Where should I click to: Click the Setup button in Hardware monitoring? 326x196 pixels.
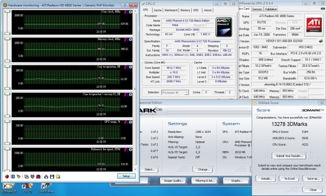126,176
